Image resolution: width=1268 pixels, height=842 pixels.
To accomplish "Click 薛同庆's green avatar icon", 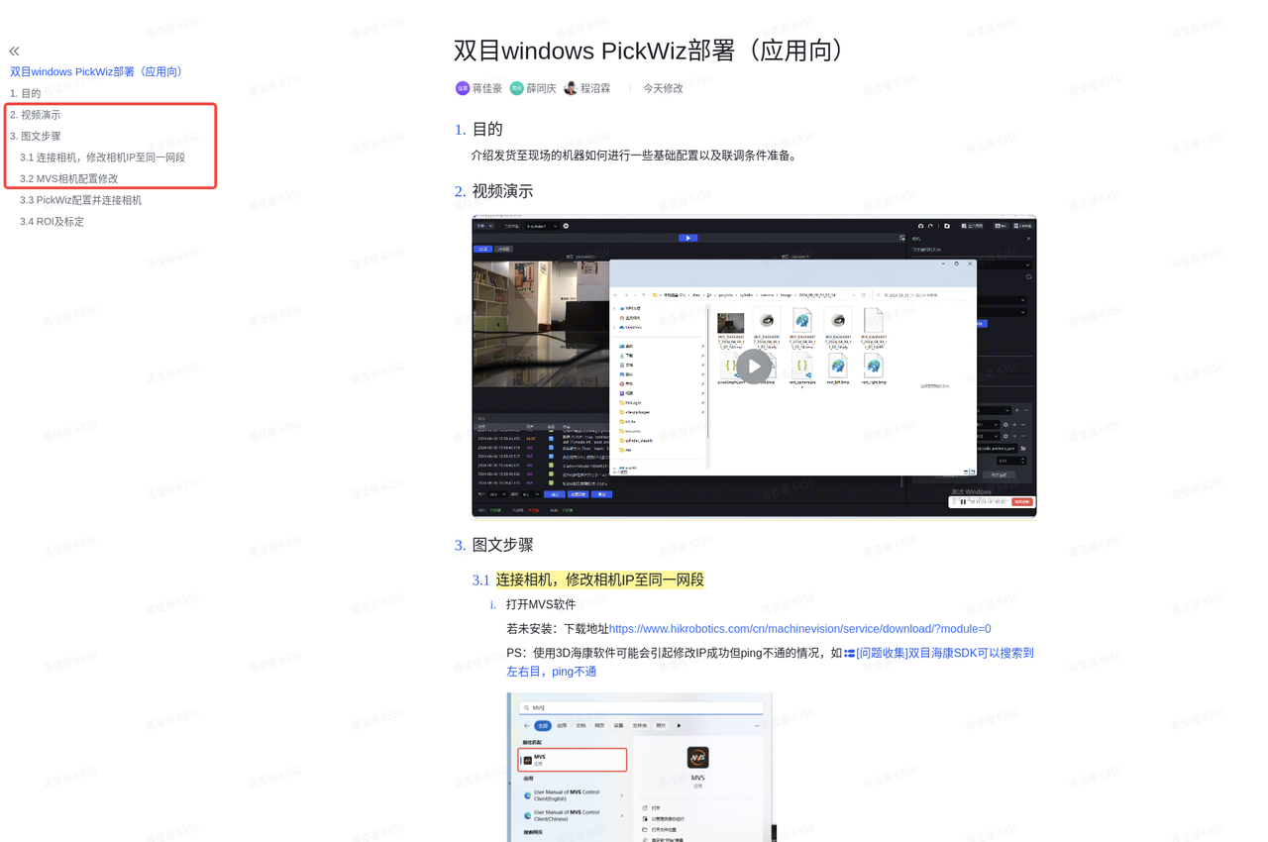I will tap(516, 88).
